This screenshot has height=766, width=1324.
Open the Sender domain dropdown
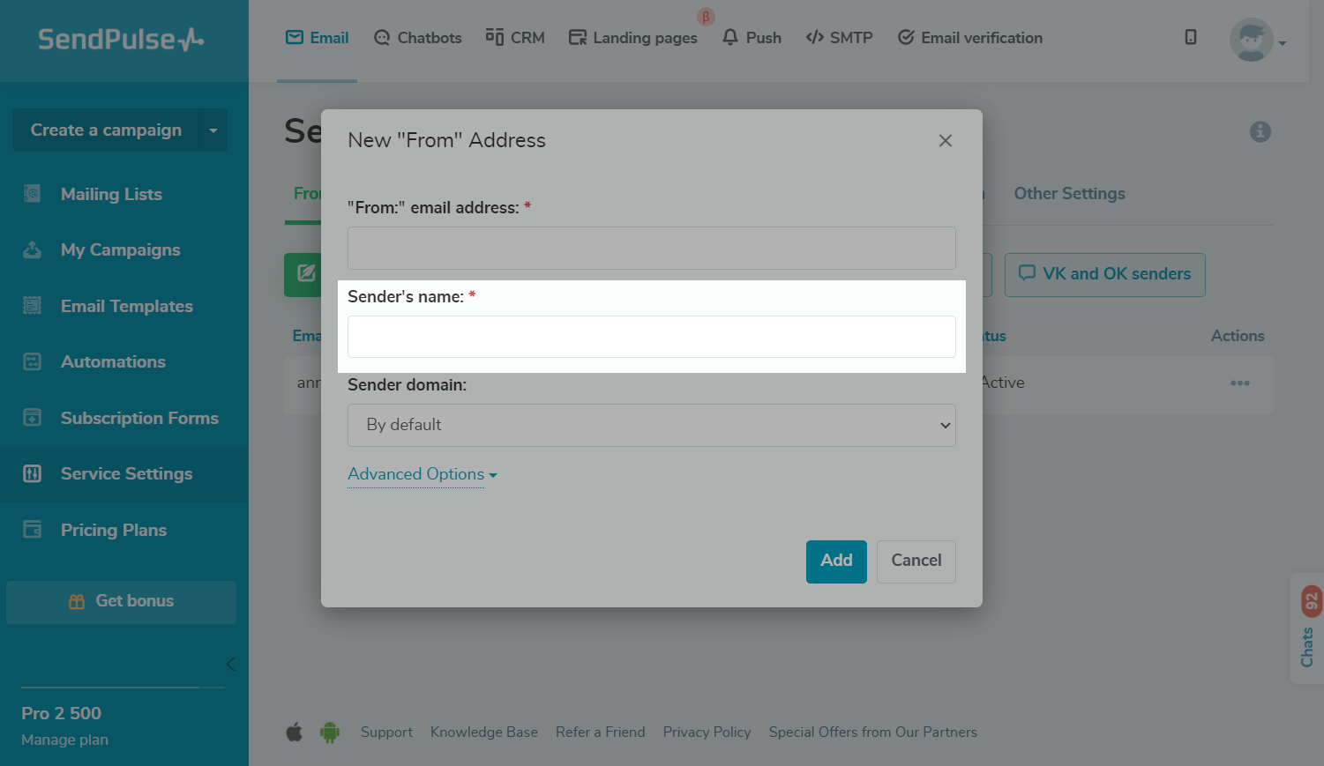[652, 425]
